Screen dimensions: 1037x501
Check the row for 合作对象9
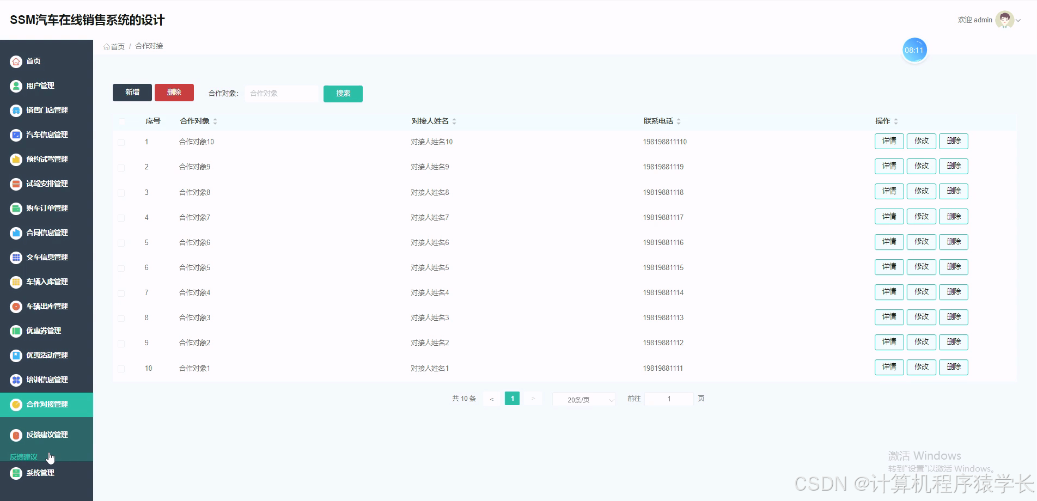pos(121,168)
